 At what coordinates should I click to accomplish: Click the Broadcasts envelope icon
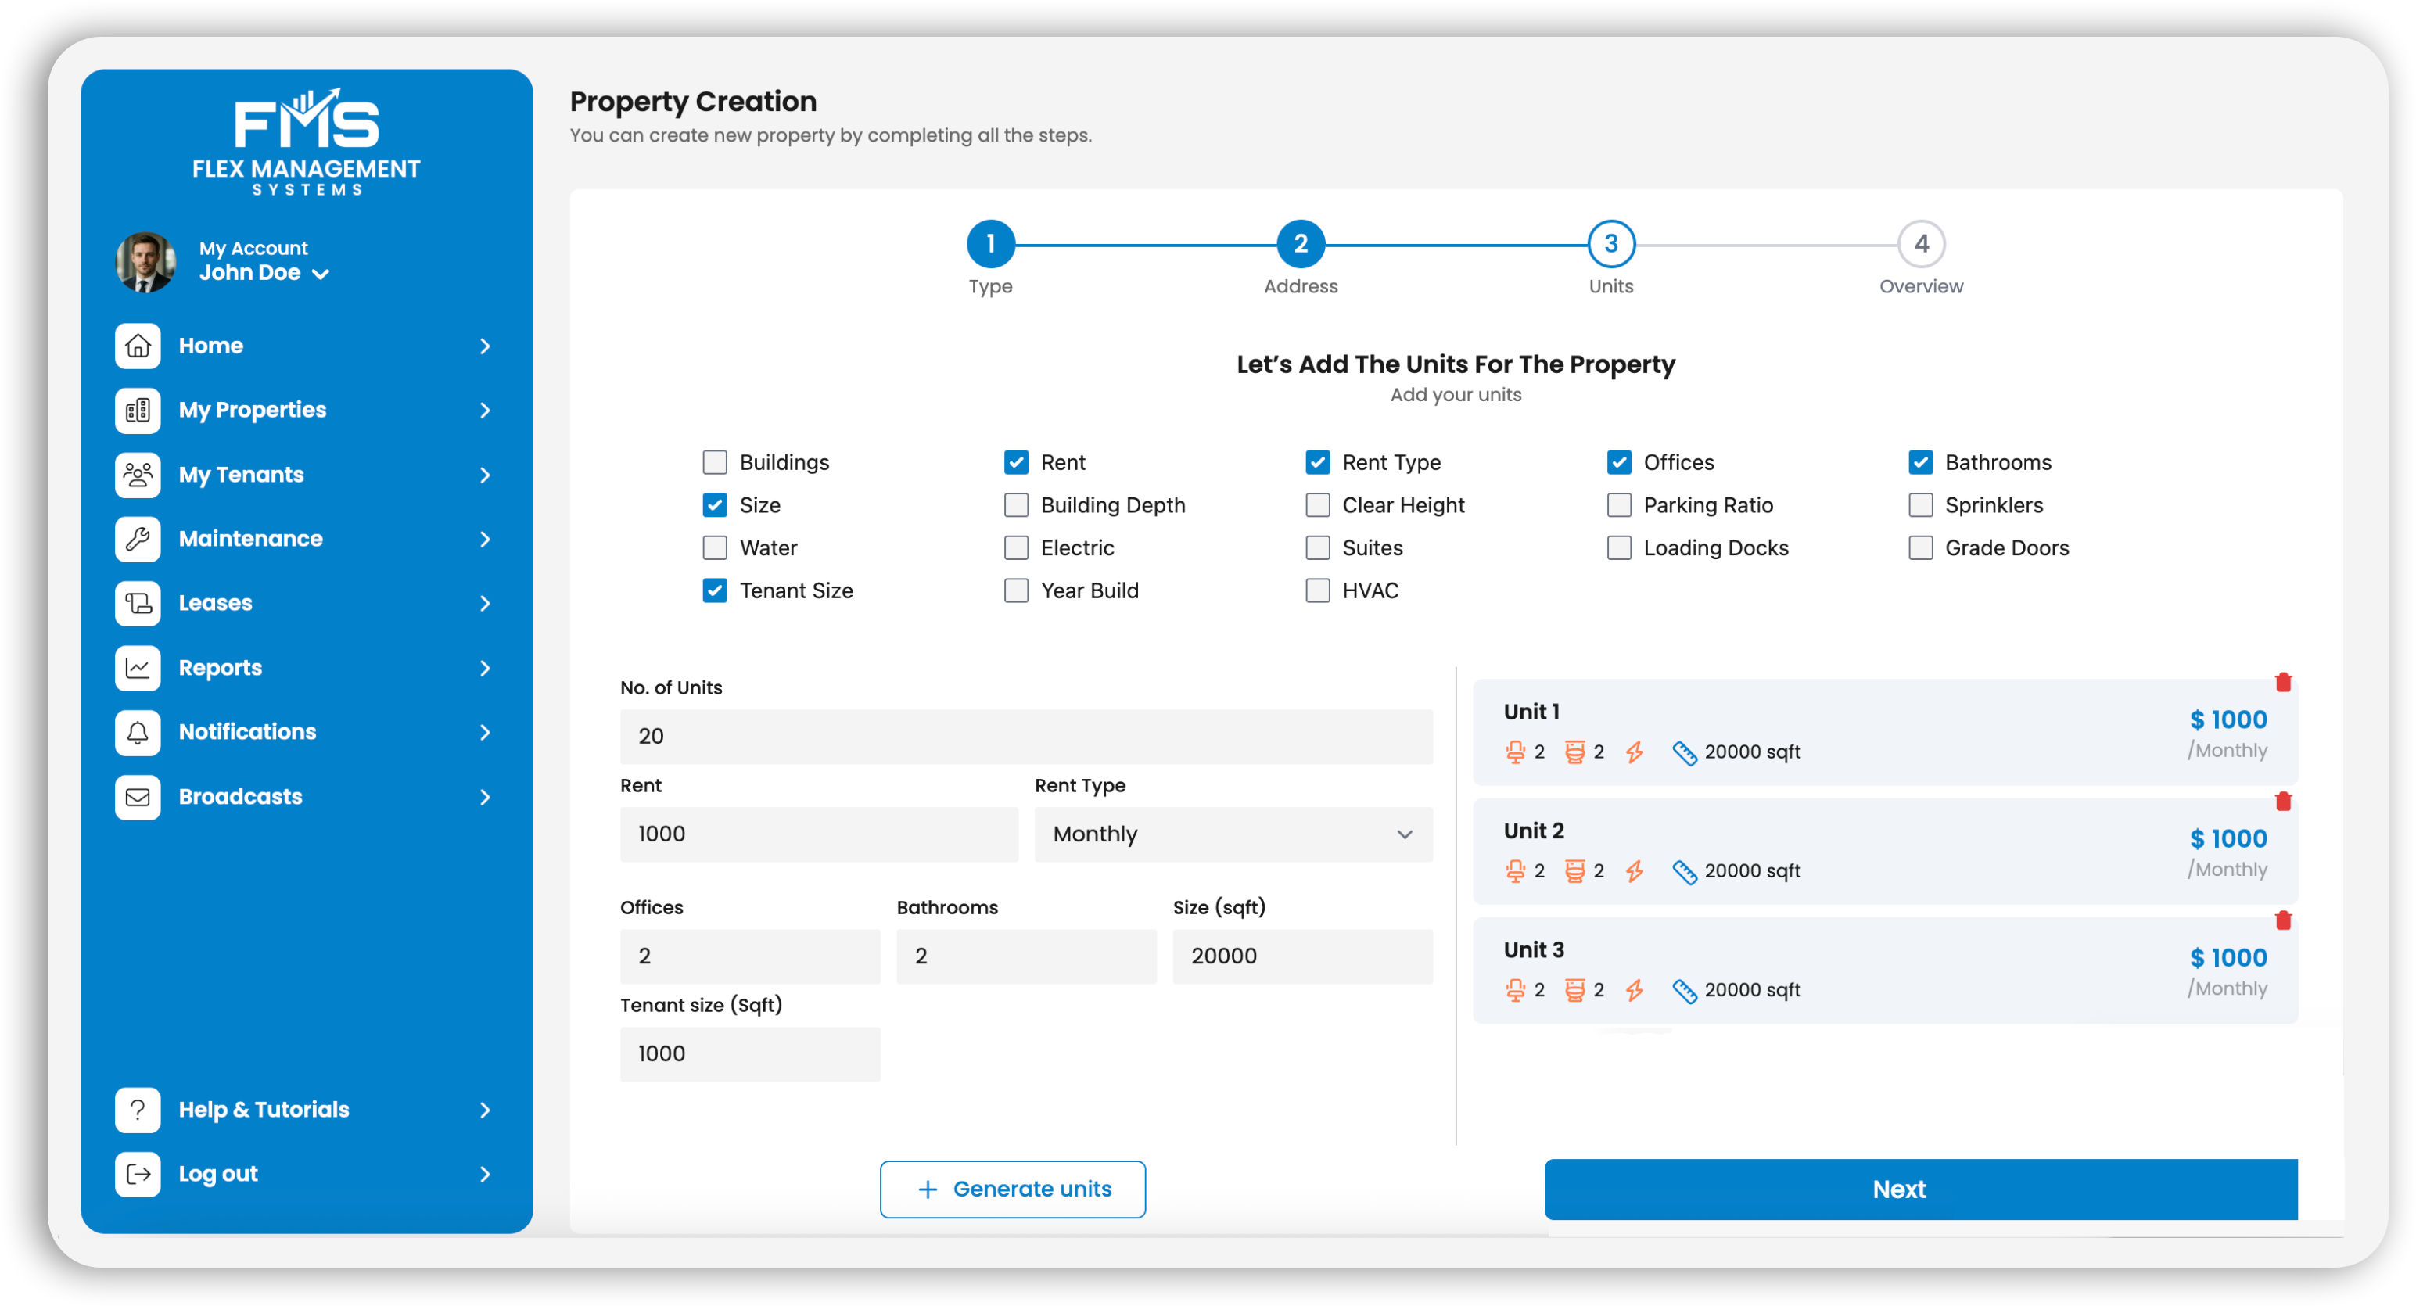138,797
